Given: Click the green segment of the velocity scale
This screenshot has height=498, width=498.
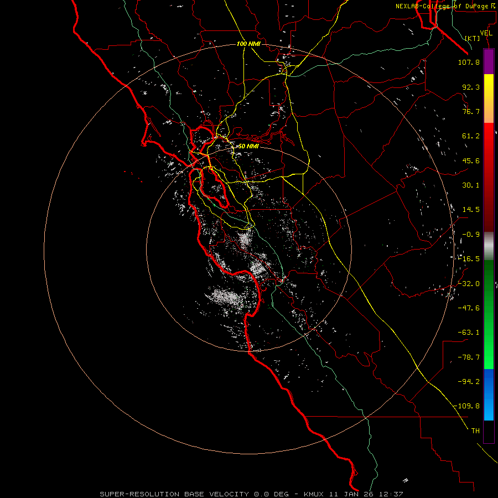Looking at the screenshot, I should point(489,314).
